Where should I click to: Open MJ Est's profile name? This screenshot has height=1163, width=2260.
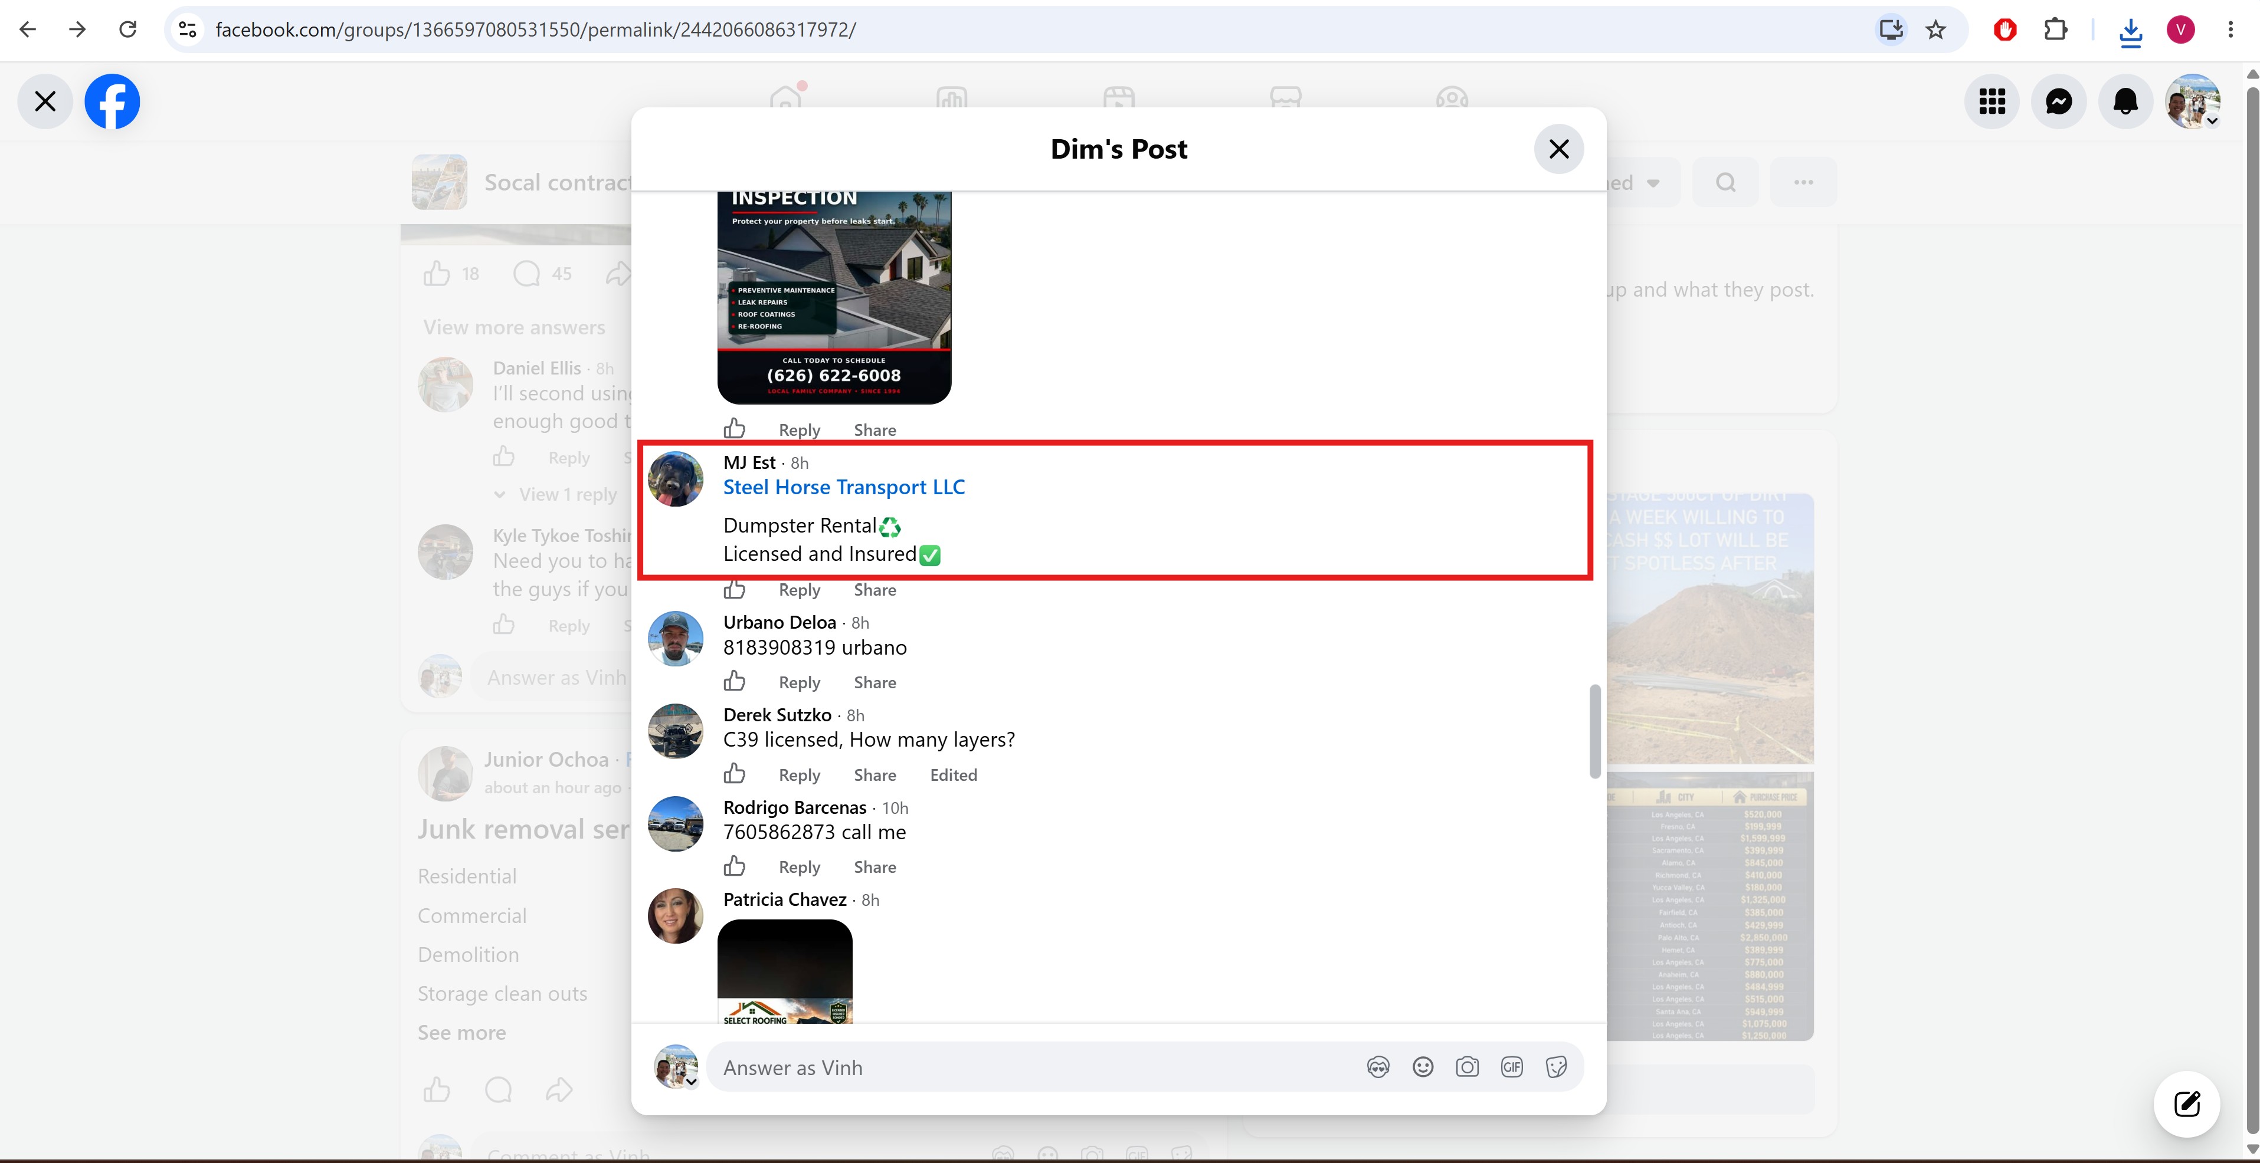tap(749, 462)
